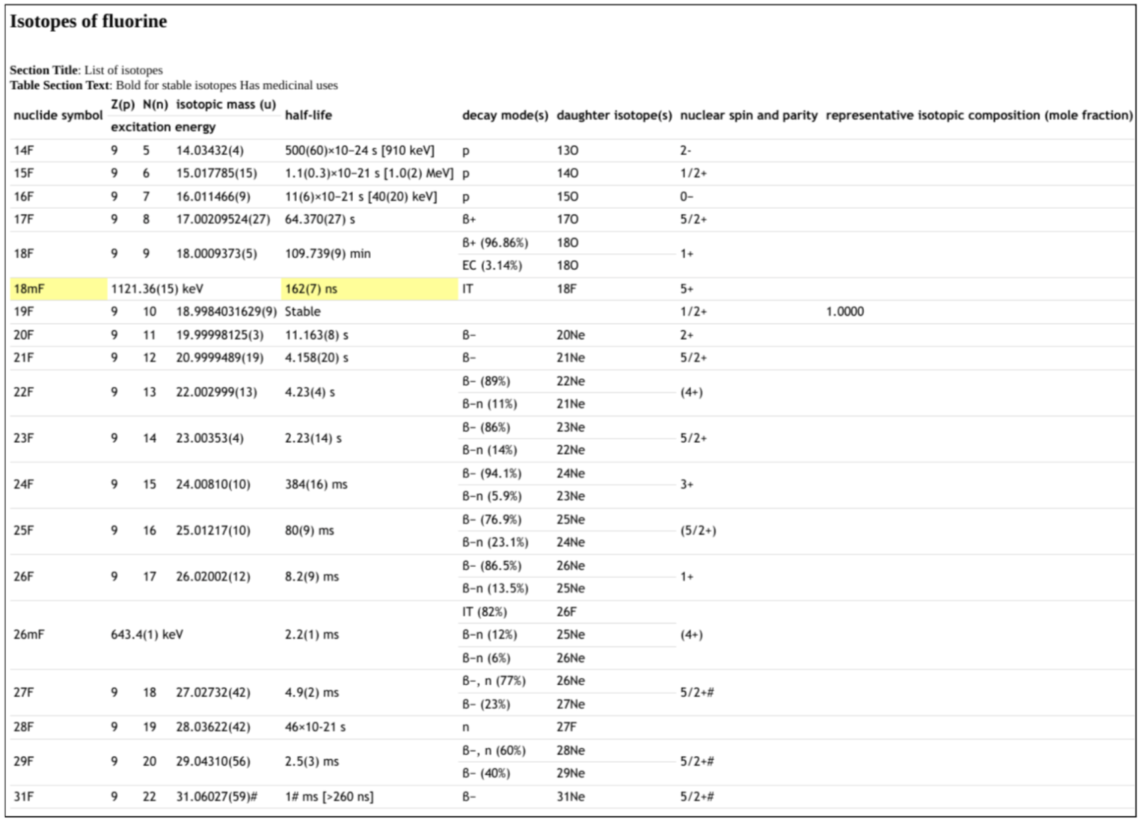
Task: Select the 'nuclide symbol' column header
Action: (58, 115)
